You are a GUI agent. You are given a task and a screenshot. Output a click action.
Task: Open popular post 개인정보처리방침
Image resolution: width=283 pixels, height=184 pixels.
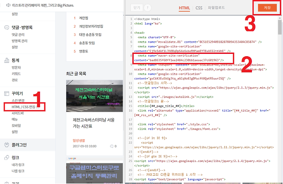(x=91, y=26)
